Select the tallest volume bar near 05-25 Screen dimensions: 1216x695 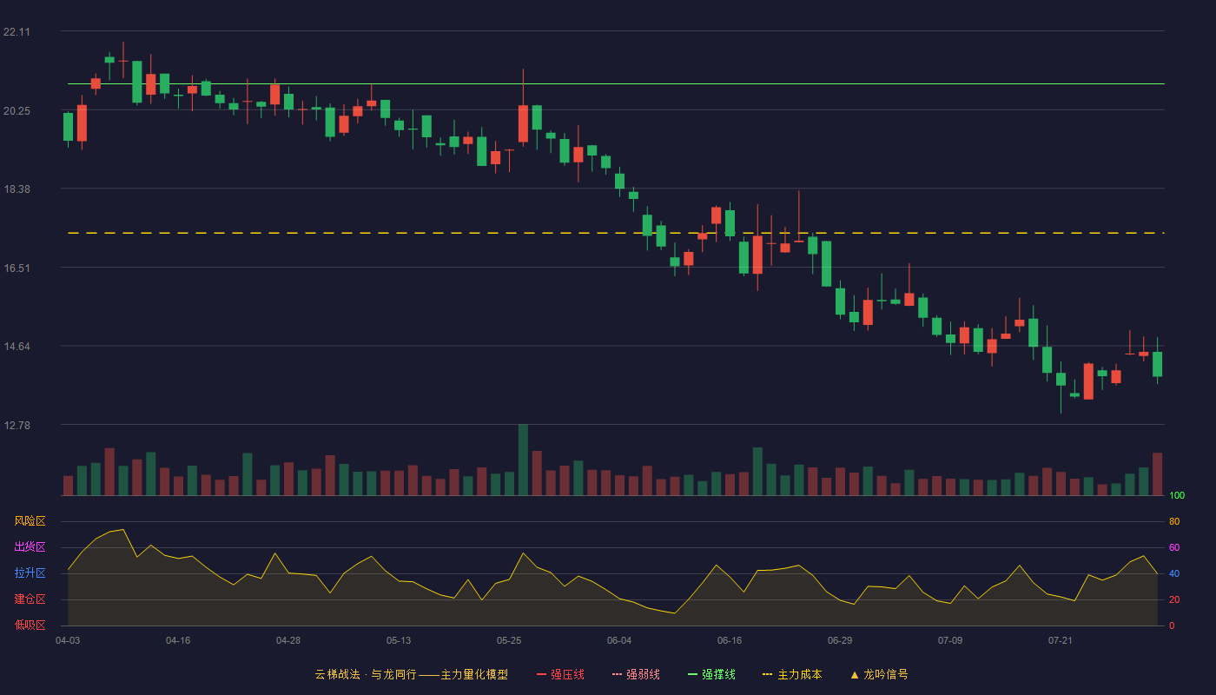(x=523, y=460)
